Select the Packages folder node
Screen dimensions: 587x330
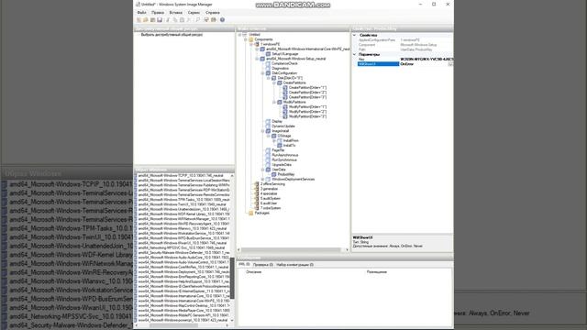[x=261, y=214]
